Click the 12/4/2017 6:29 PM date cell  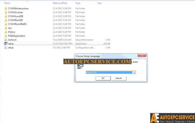(62, 32)
